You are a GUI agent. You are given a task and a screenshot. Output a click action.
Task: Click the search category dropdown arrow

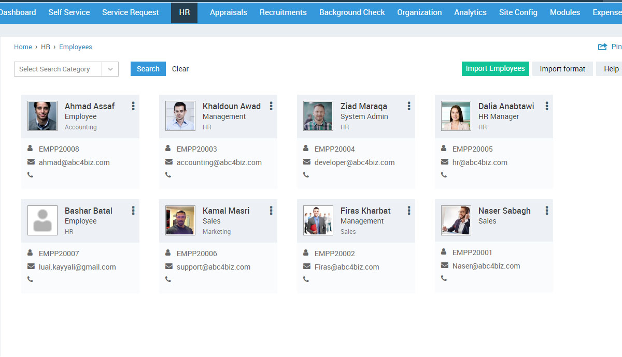(110, 69)
